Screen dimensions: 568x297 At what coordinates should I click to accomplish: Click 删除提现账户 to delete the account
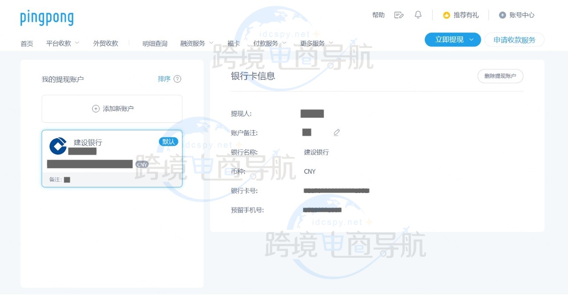pyautogui.click(x=500, y=76)
